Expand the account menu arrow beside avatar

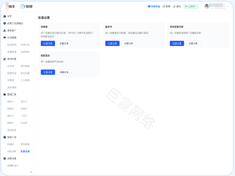[228, 7]
